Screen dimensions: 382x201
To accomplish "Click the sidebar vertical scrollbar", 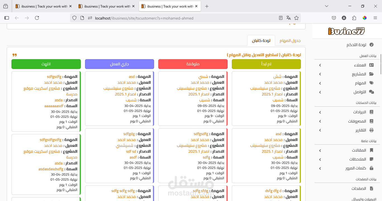I will pyautogui.click(x=381, y=64).
